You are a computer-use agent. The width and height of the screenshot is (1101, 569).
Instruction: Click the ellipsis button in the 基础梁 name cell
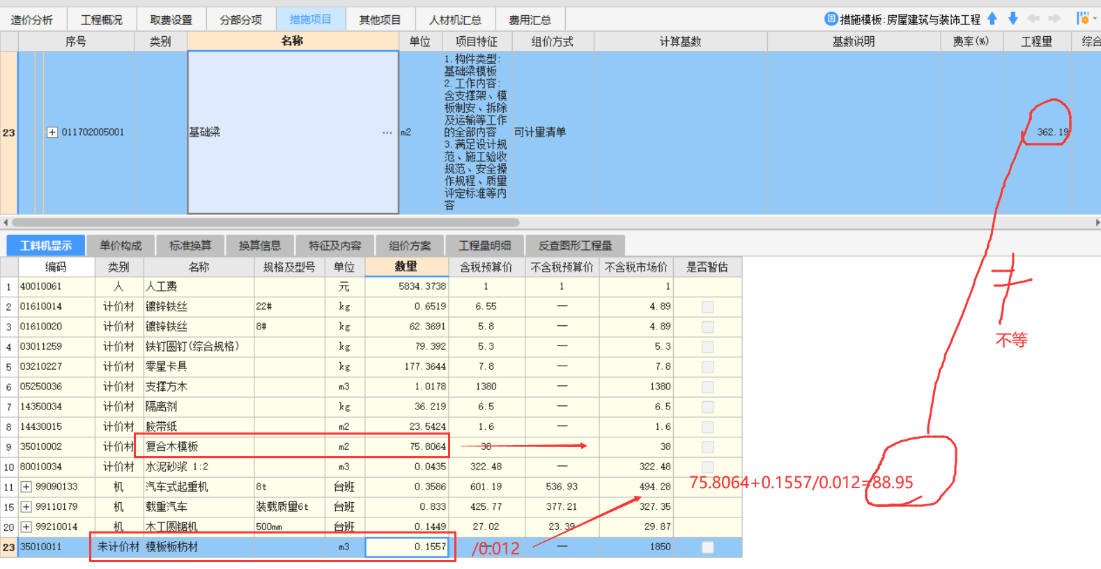coord(387,132)
